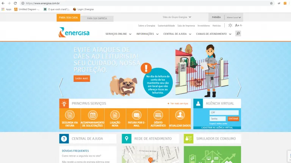This screenshot has height=163, width=291.
Task: Click the Saiba Mais banner button
Action: (x=82, y=78)
